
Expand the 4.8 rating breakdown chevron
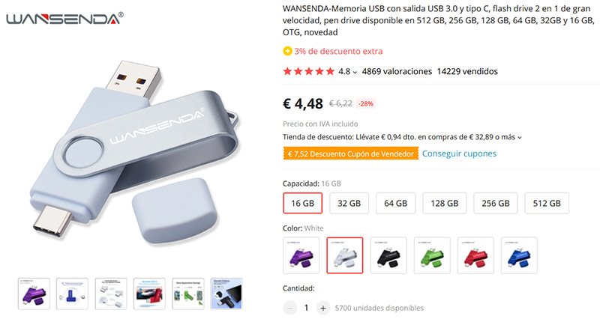(355, 72)
